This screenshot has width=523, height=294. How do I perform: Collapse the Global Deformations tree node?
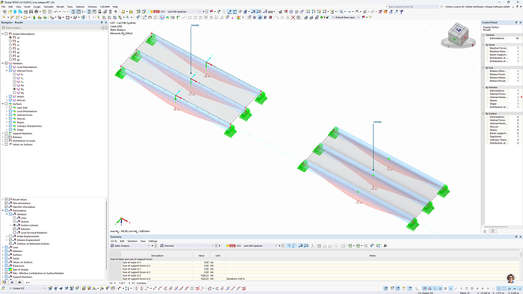coord(3,34)
